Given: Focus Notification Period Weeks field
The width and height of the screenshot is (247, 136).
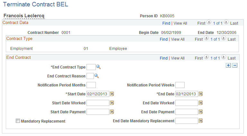Looking at the screenshot, I should tap(180, 85).
